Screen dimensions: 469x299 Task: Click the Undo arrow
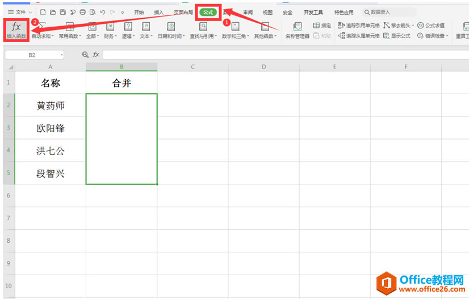103,12
